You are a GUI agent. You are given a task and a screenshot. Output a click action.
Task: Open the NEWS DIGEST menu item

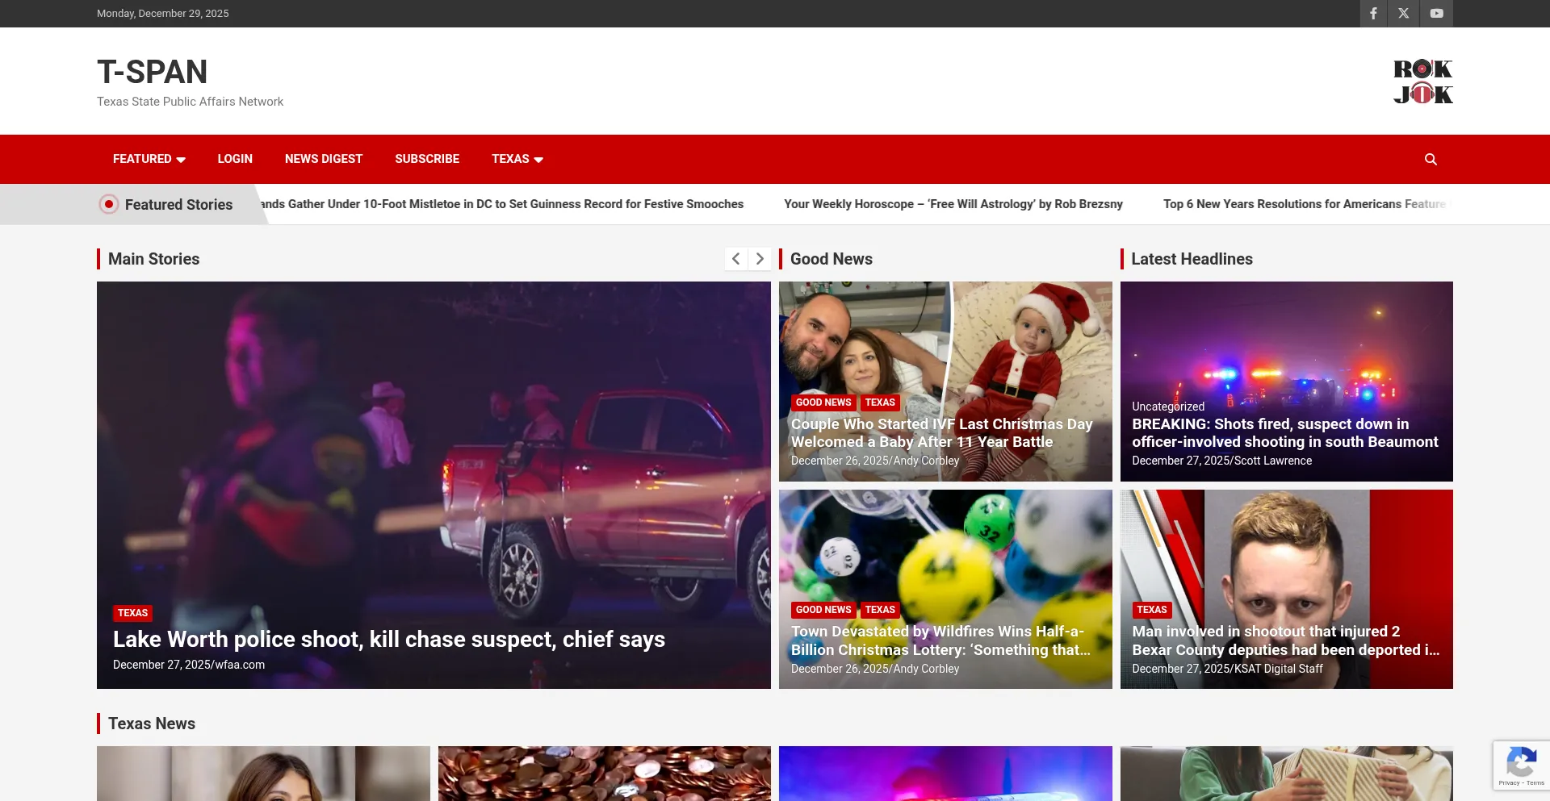(323, 159)
